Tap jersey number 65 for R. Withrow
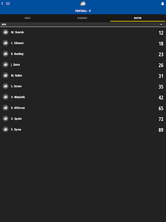This screenshot has height=222, width=166. tap(161, 108)
